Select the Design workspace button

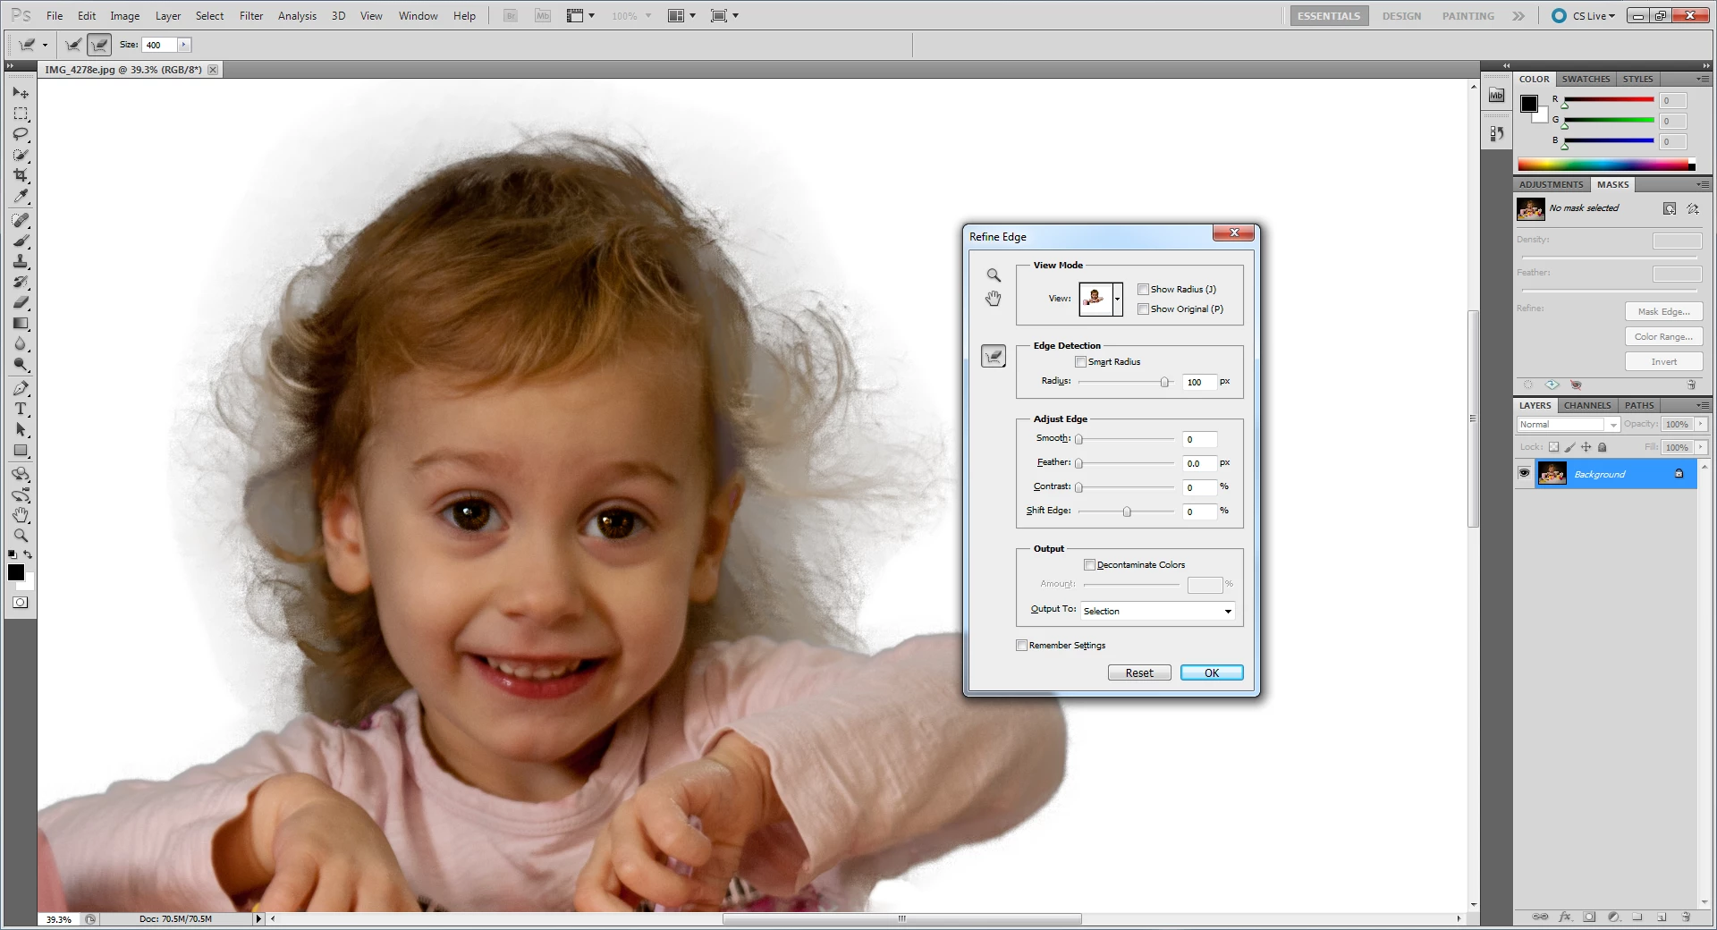click(1401, 16)
